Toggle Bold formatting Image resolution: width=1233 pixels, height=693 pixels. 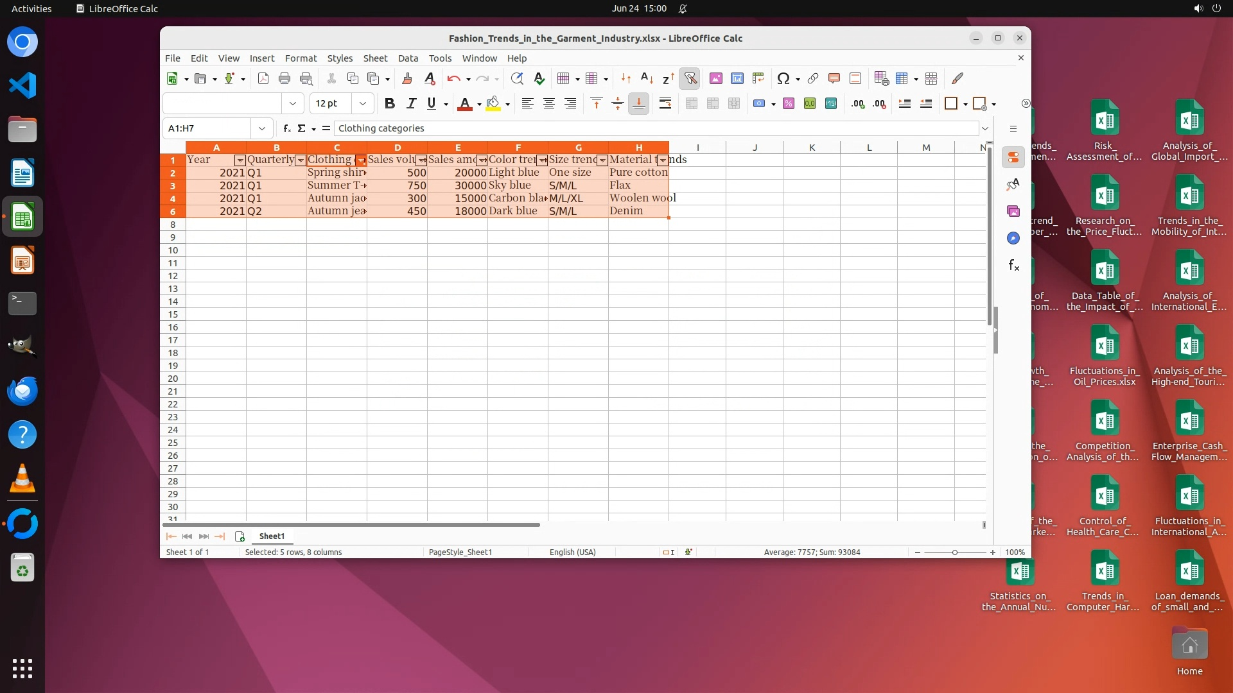(389, 103)
